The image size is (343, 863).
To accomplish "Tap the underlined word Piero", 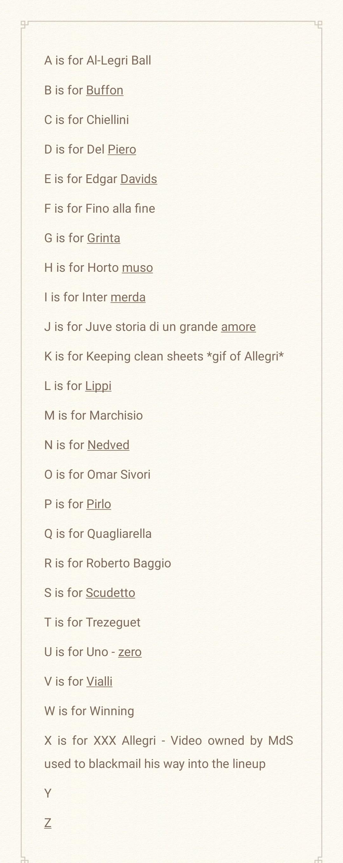I will click(122, 149).
